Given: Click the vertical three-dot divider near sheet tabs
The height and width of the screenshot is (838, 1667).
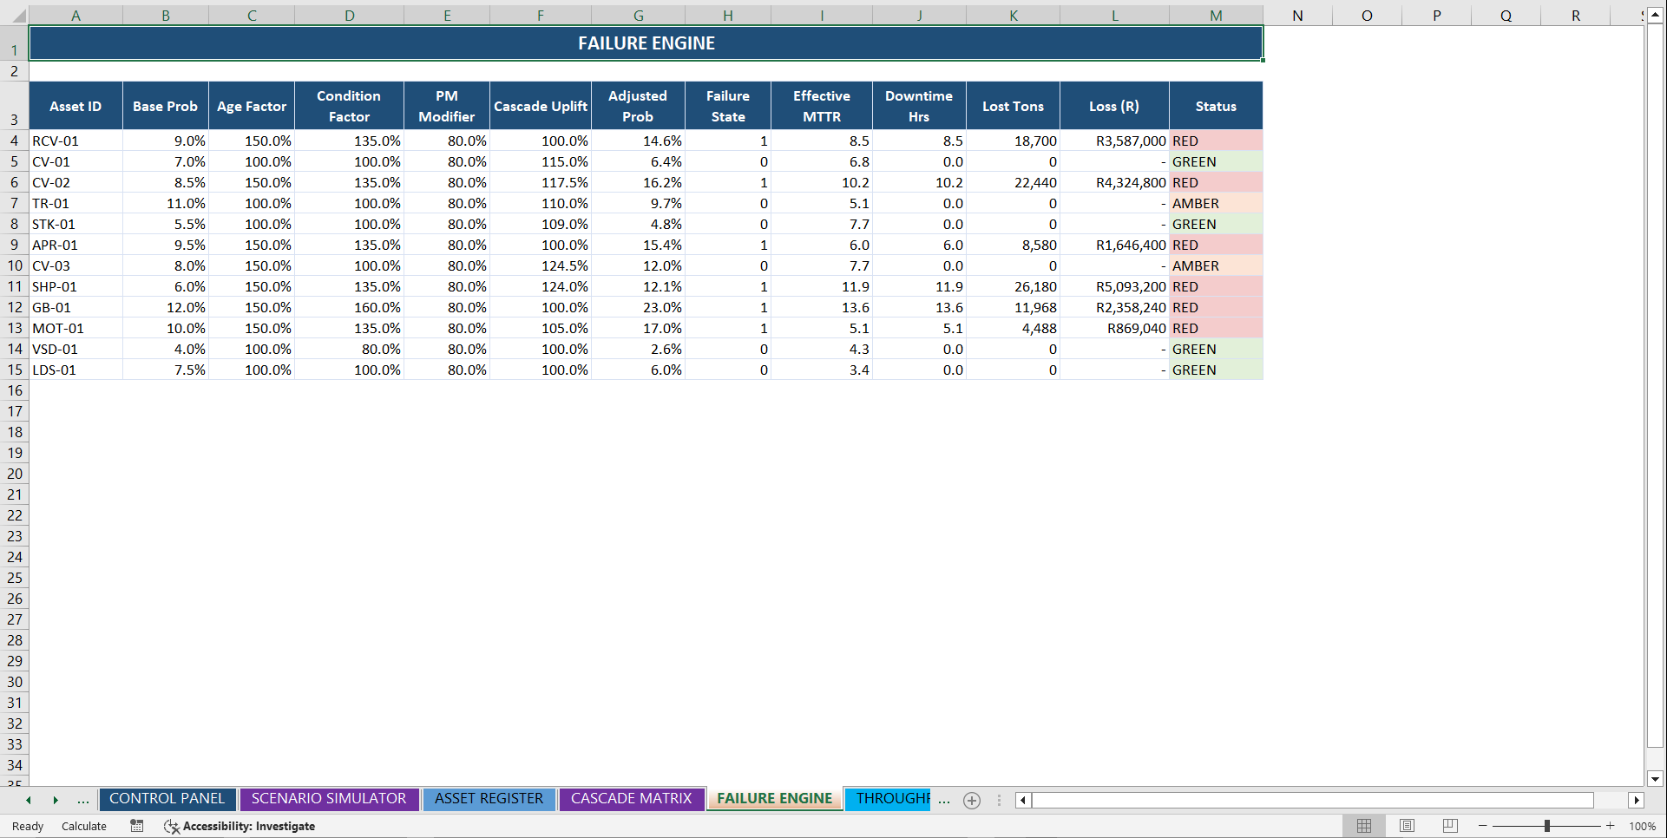Looking at the screenshot, I should pos(999,800).
